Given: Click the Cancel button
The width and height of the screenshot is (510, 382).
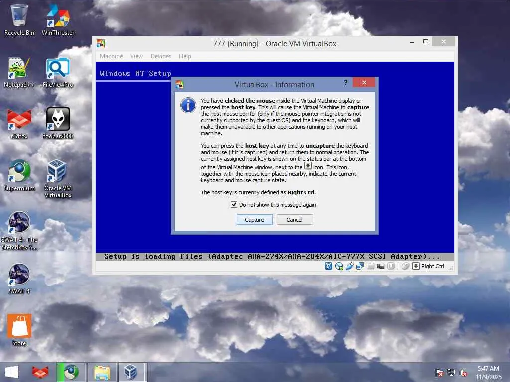Looking at the screenshot, I should (295, 220).
